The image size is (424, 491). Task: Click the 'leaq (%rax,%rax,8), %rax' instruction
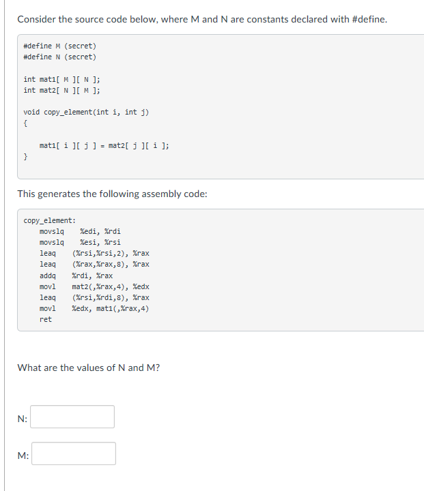[x=94, y=265]
